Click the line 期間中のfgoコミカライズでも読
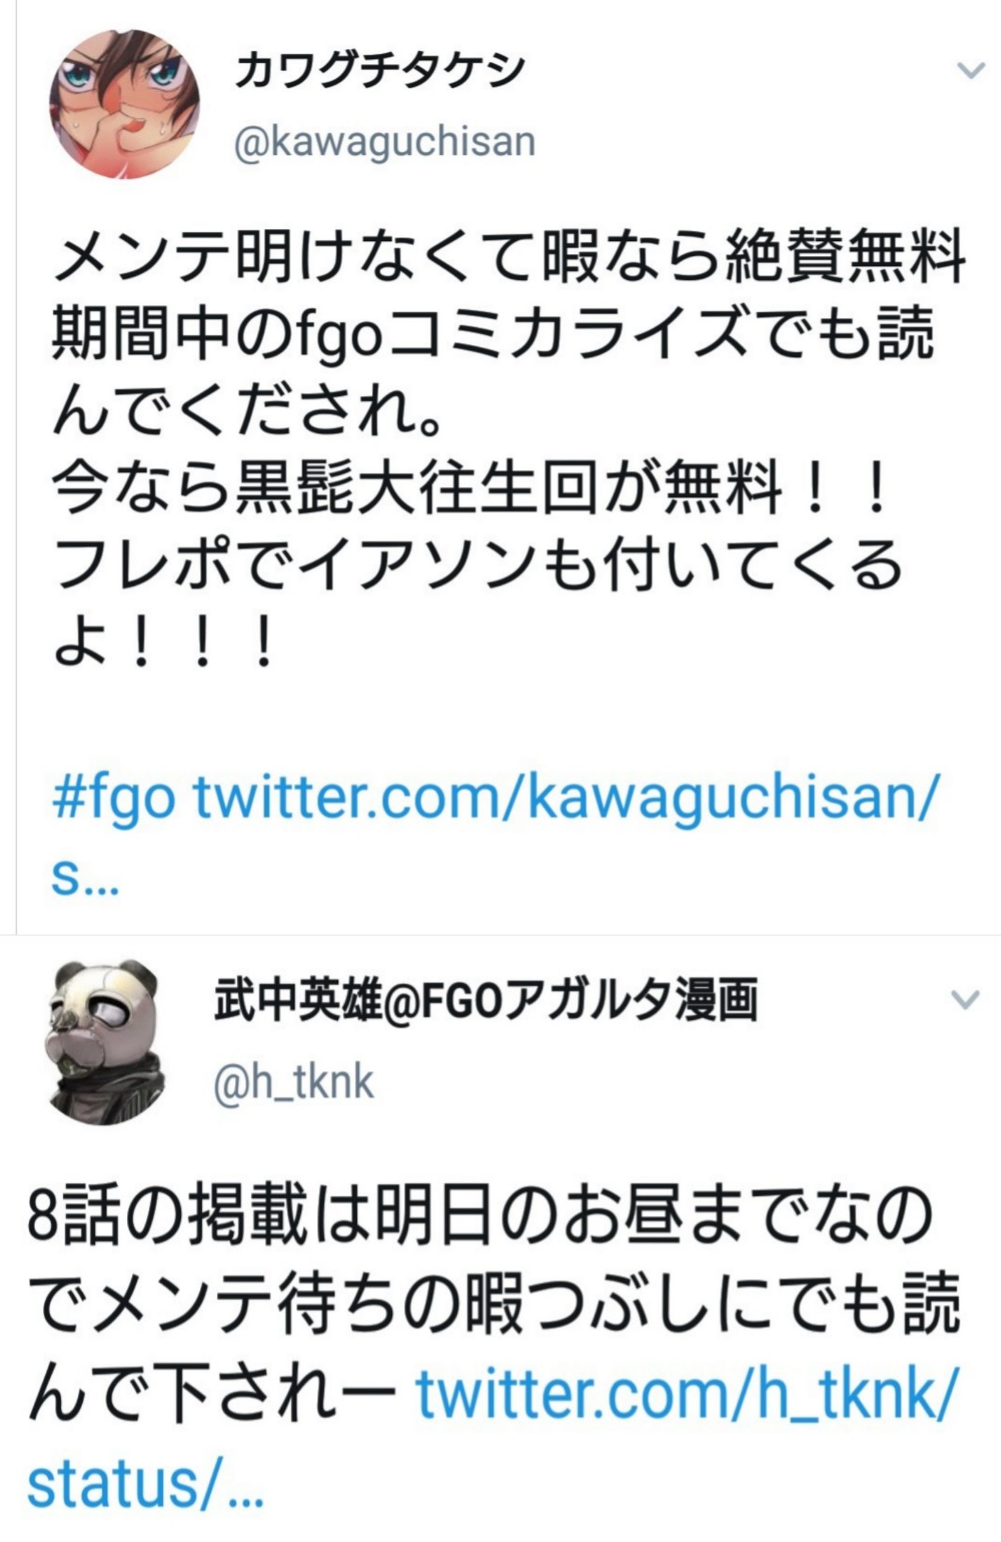1001x1542 pixels. click(493, 334)
